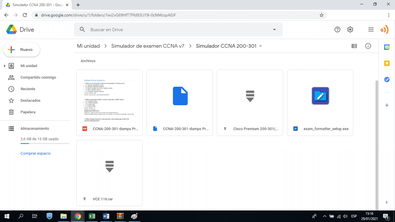Image resolution: width=395 pixels, height=222 pixels.
Task: Open search options dropdown arrow
Action: [274, 30]
